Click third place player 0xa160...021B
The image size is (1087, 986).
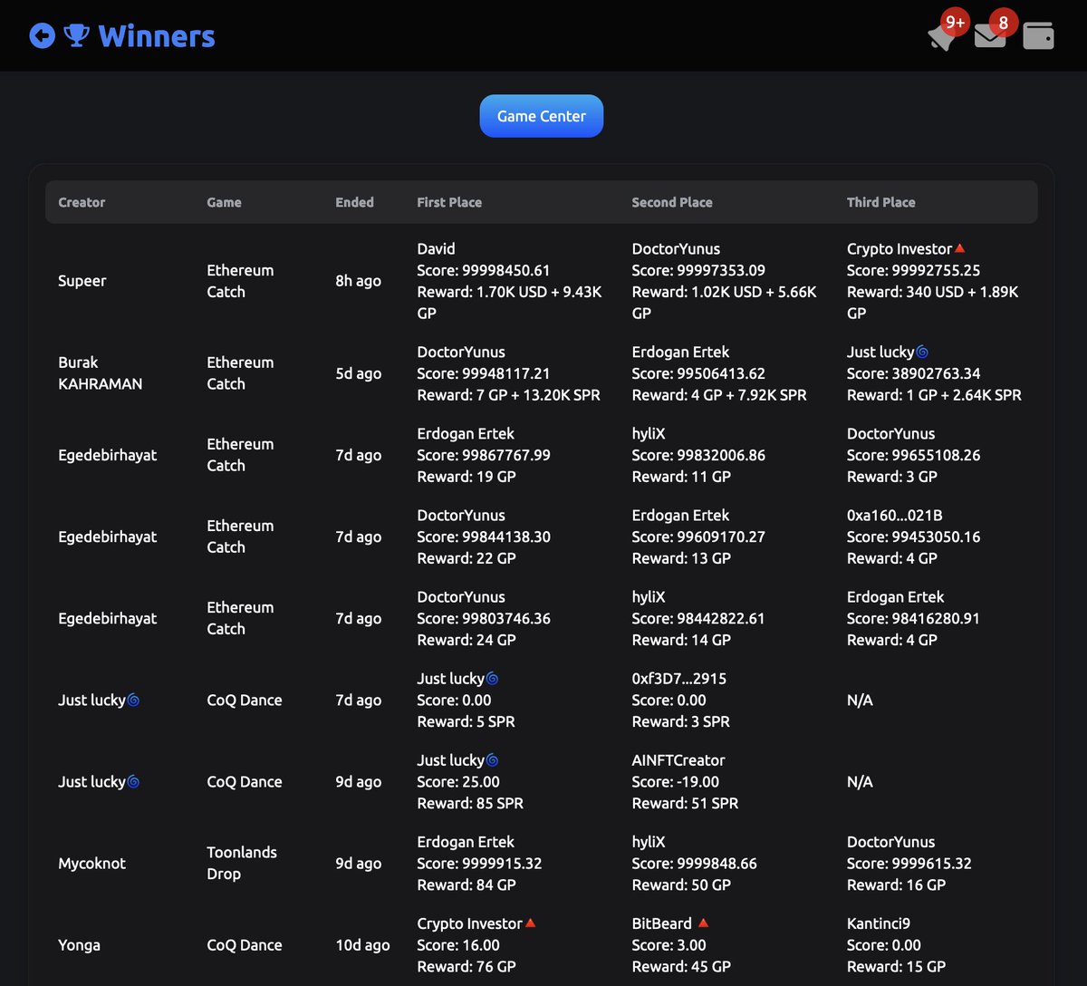click(895, 515)
